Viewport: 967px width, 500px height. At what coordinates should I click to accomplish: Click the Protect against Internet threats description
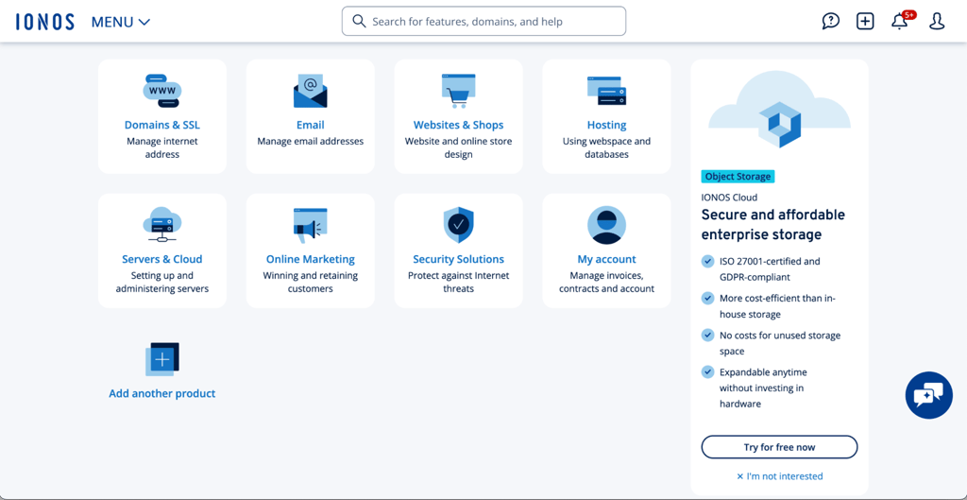point(458,282)
